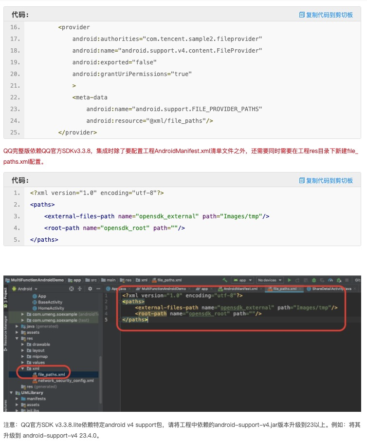Click external-files-path line in web code block
Screen dimensions: 367x443
tap(157, 216)
